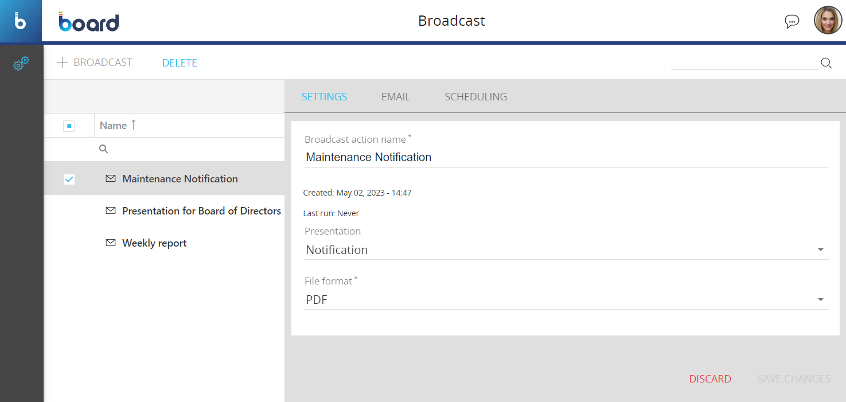
Task: Click Delete to remove selected broadcast
Action: coord(180,63)
